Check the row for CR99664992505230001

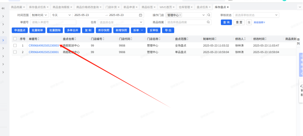15,52
